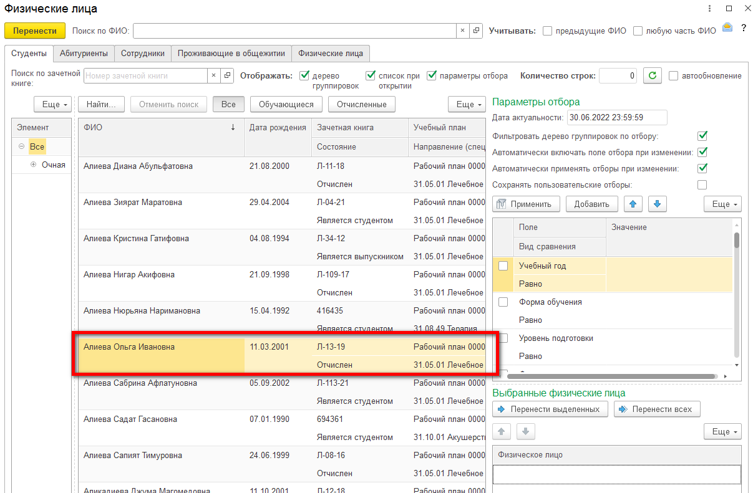Filter by Отчисленные
The image size is (753, 493).
pyautogui.click(x=362, y=104)
